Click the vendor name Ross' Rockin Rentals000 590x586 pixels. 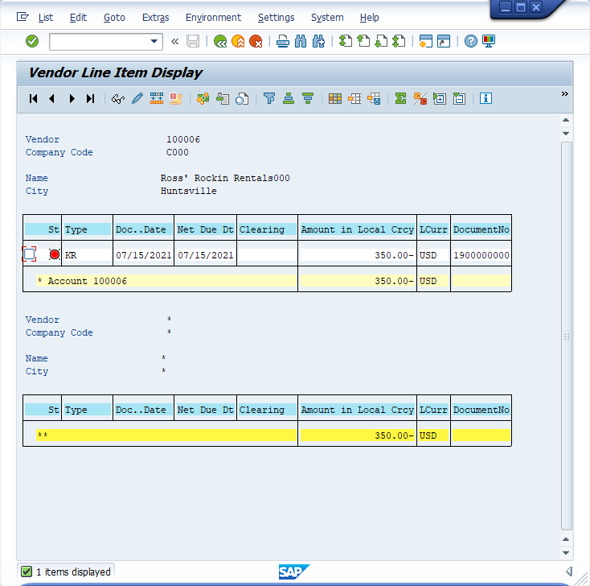(225, 178)
